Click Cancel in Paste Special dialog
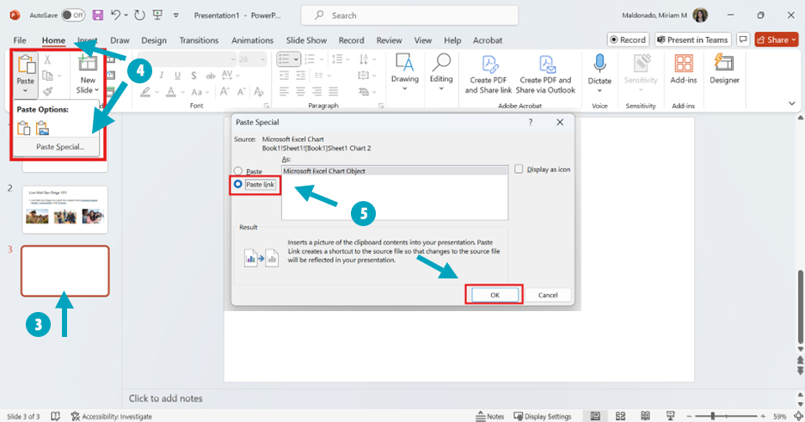This screenshot has height=422, width=805. pyautogui.click(x=547, y=295)
